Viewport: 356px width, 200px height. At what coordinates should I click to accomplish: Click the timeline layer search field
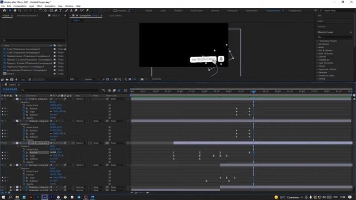(60, 90)
